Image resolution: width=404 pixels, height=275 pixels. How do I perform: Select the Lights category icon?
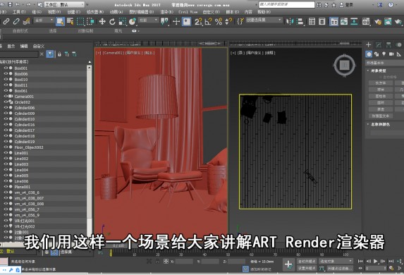(384, 54)
